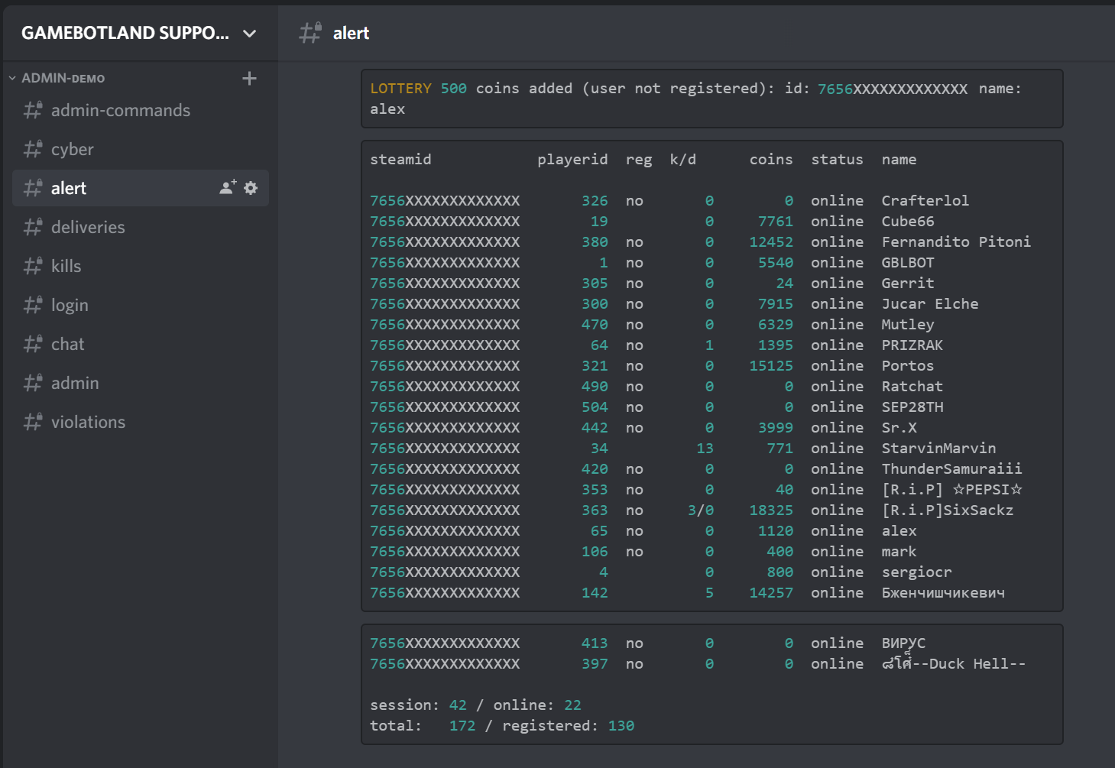Switch to the chat channel

[141, 344]
